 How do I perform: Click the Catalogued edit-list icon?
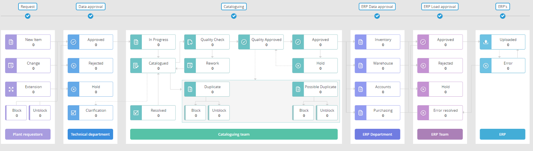(x=136, y=66)
